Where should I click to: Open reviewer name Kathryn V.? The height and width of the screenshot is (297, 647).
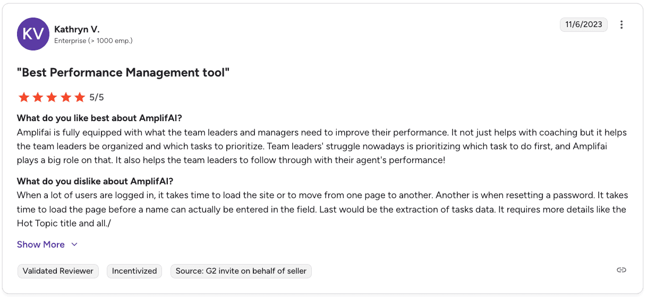(77, 29)
